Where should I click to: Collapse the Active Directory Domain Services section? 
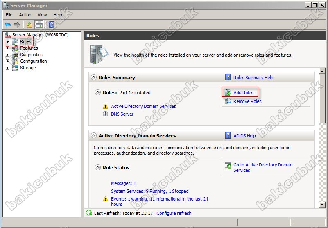pyautogui.click(x=94, y=136)
